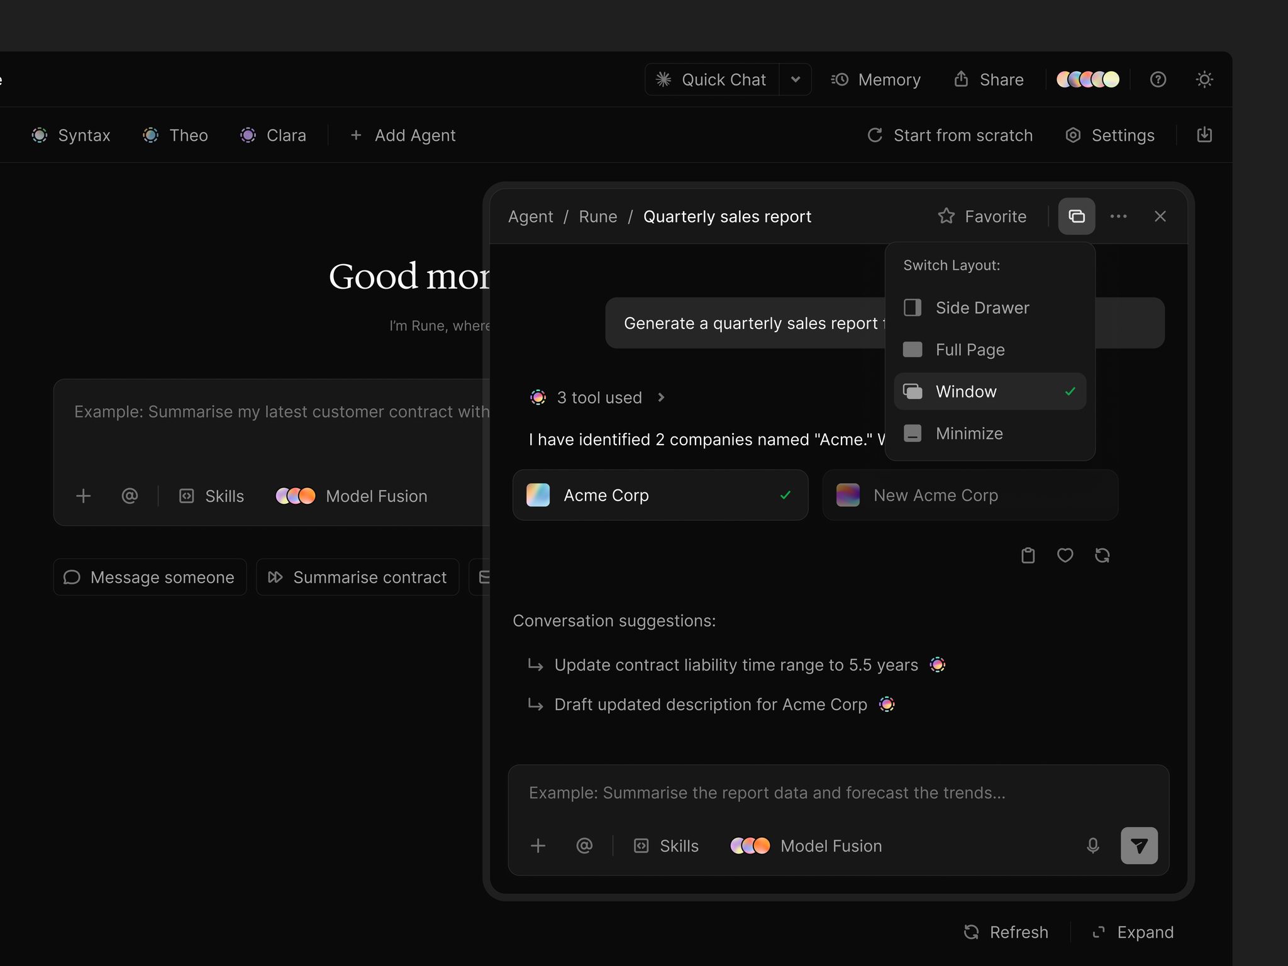
Task: Click the Quarterly sales report breadcrumb title
Action: 727,216
